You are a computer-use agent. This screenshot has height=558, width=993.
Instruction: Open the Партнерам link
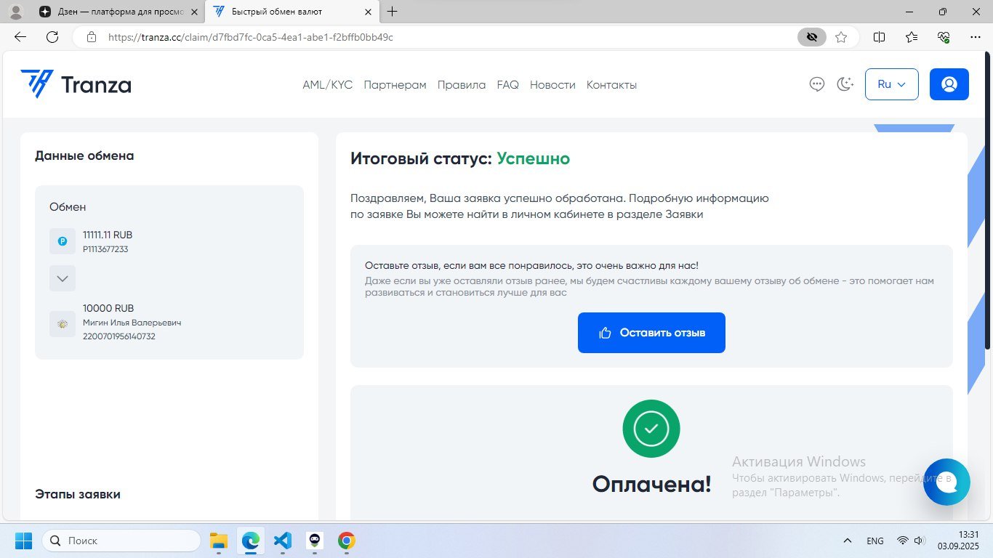(395, 85)
